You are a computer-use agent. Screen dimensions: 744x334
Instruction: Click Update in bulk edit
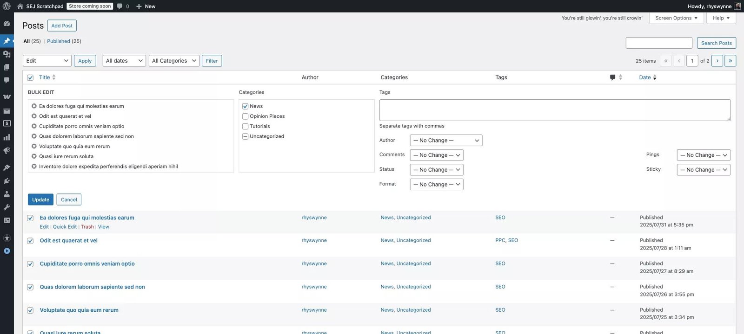click(40, 199)
